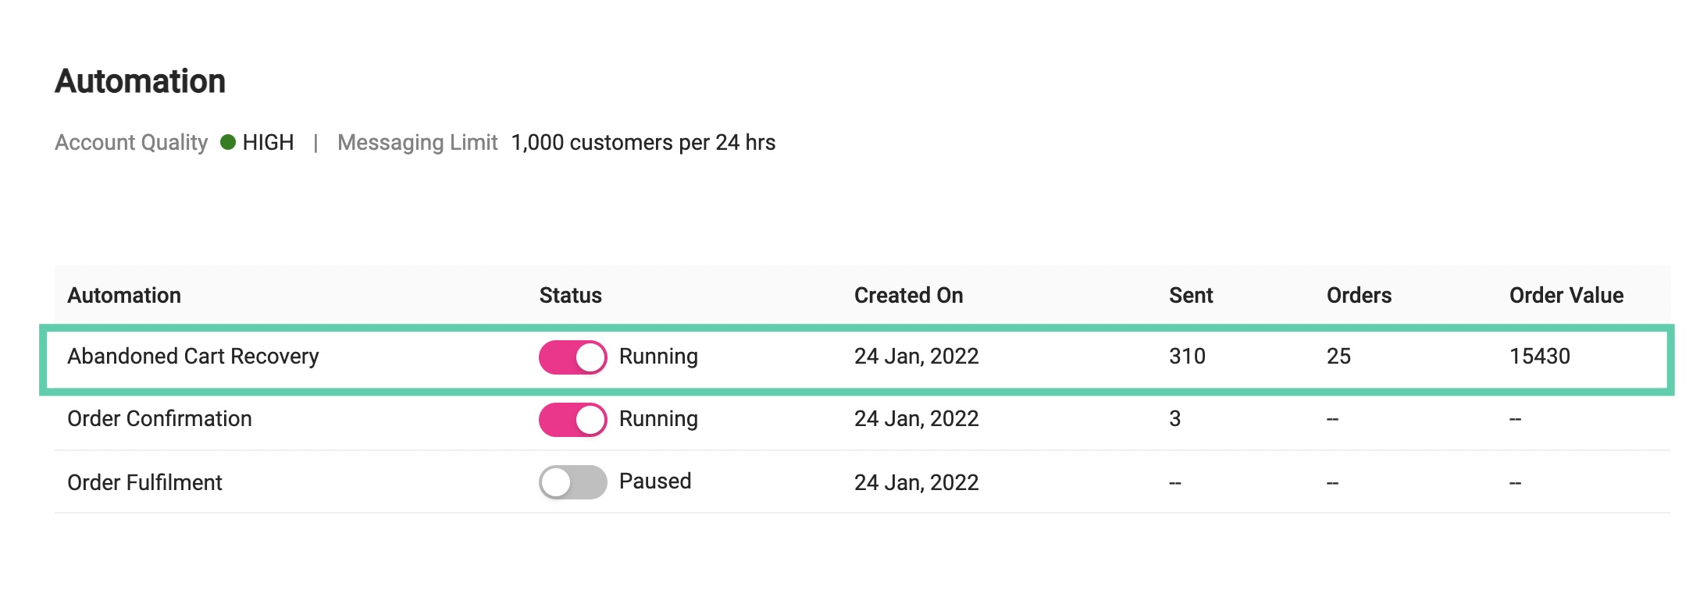Select the 310 sent count cell
This screenshot has height=604, width=1707.
point(1187,357)
